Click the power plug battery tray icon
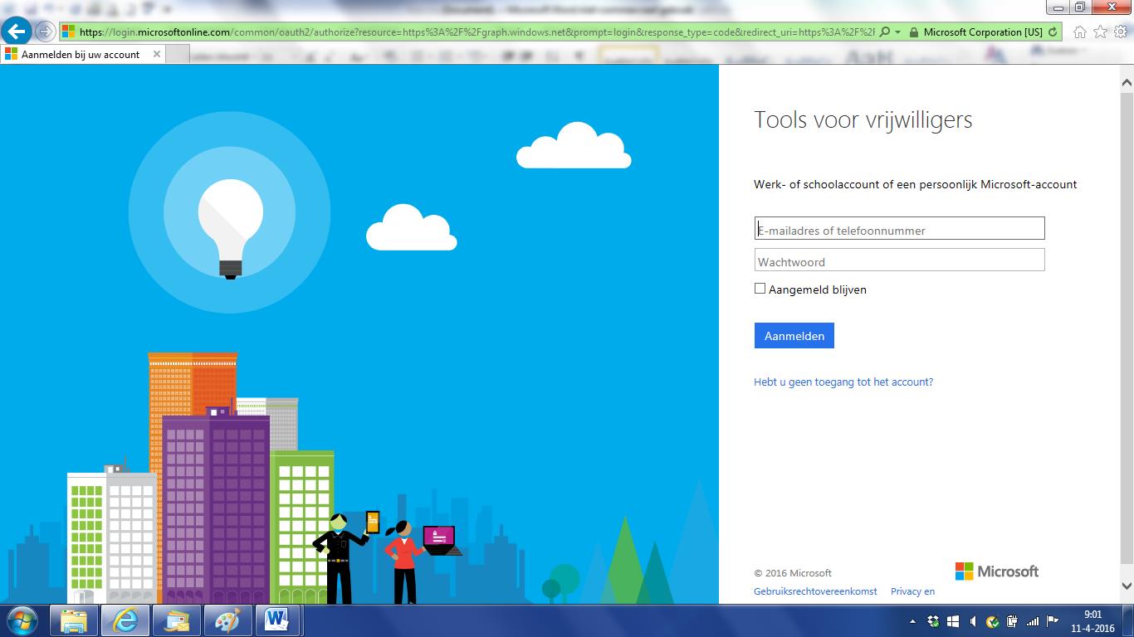 (1013, 621)
